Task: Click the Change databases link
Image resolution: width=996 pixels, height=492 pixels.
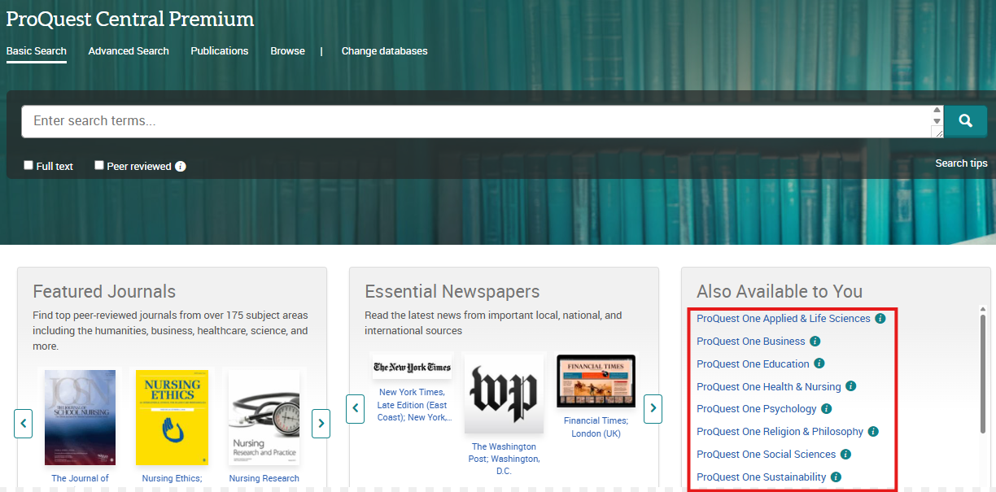Action: pyautogui.click(x=384, y=50)
